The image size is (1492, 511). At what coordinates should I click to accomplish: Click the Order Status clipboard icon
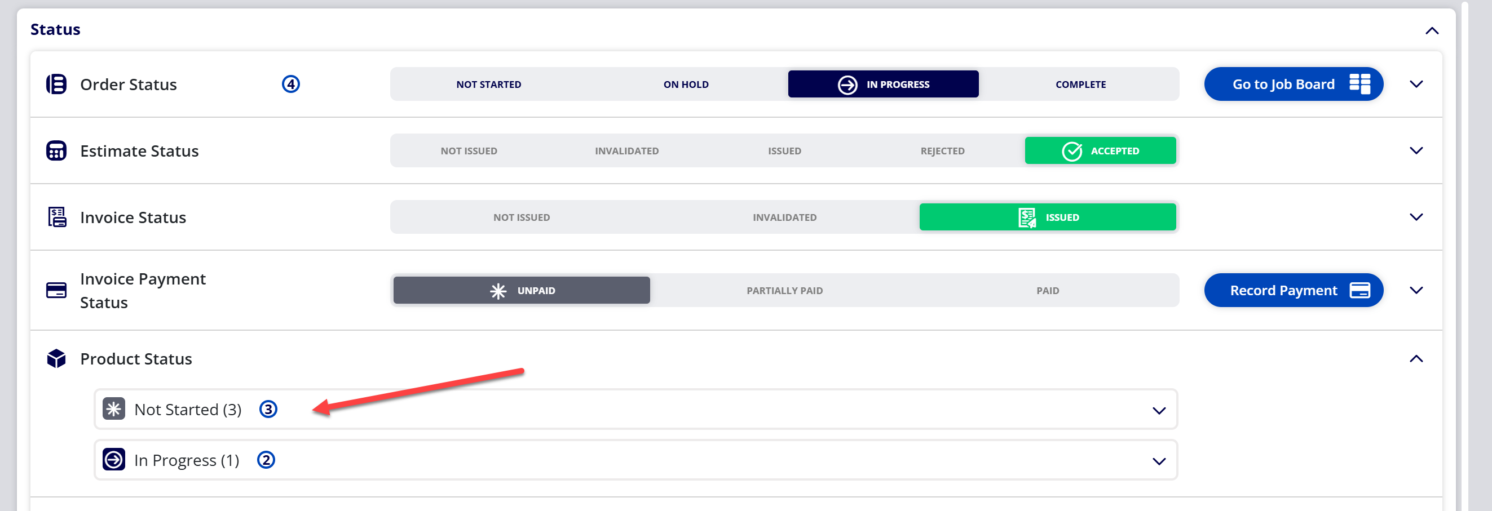[x=56, y=84]
